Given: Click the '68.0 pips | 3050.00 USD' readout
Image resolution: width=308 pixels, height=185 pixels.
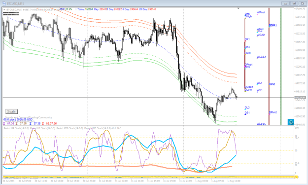Looking at the screenshot, I should 18,119.
